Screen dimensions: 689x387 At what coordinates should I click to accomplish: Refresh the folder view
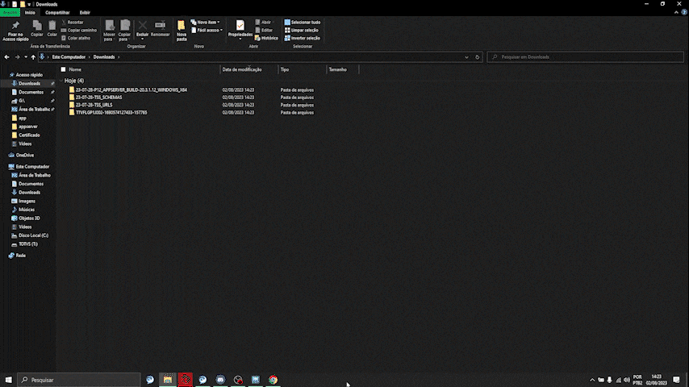(477, 56)
